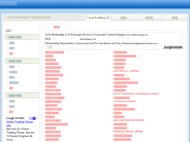
Task: Expand second green sidebar section header
Action: click(22, 61)
